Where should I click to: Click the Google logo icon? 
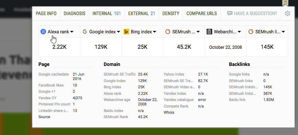coord(85,32)
